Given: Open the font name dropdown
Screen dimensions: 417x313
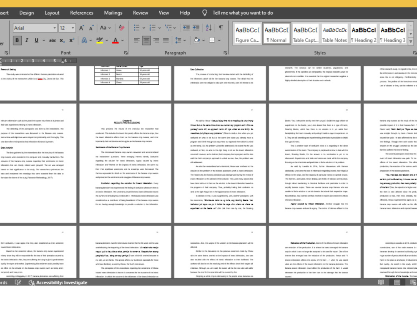Looking at the screenshot, I should (x=55, y=28).
